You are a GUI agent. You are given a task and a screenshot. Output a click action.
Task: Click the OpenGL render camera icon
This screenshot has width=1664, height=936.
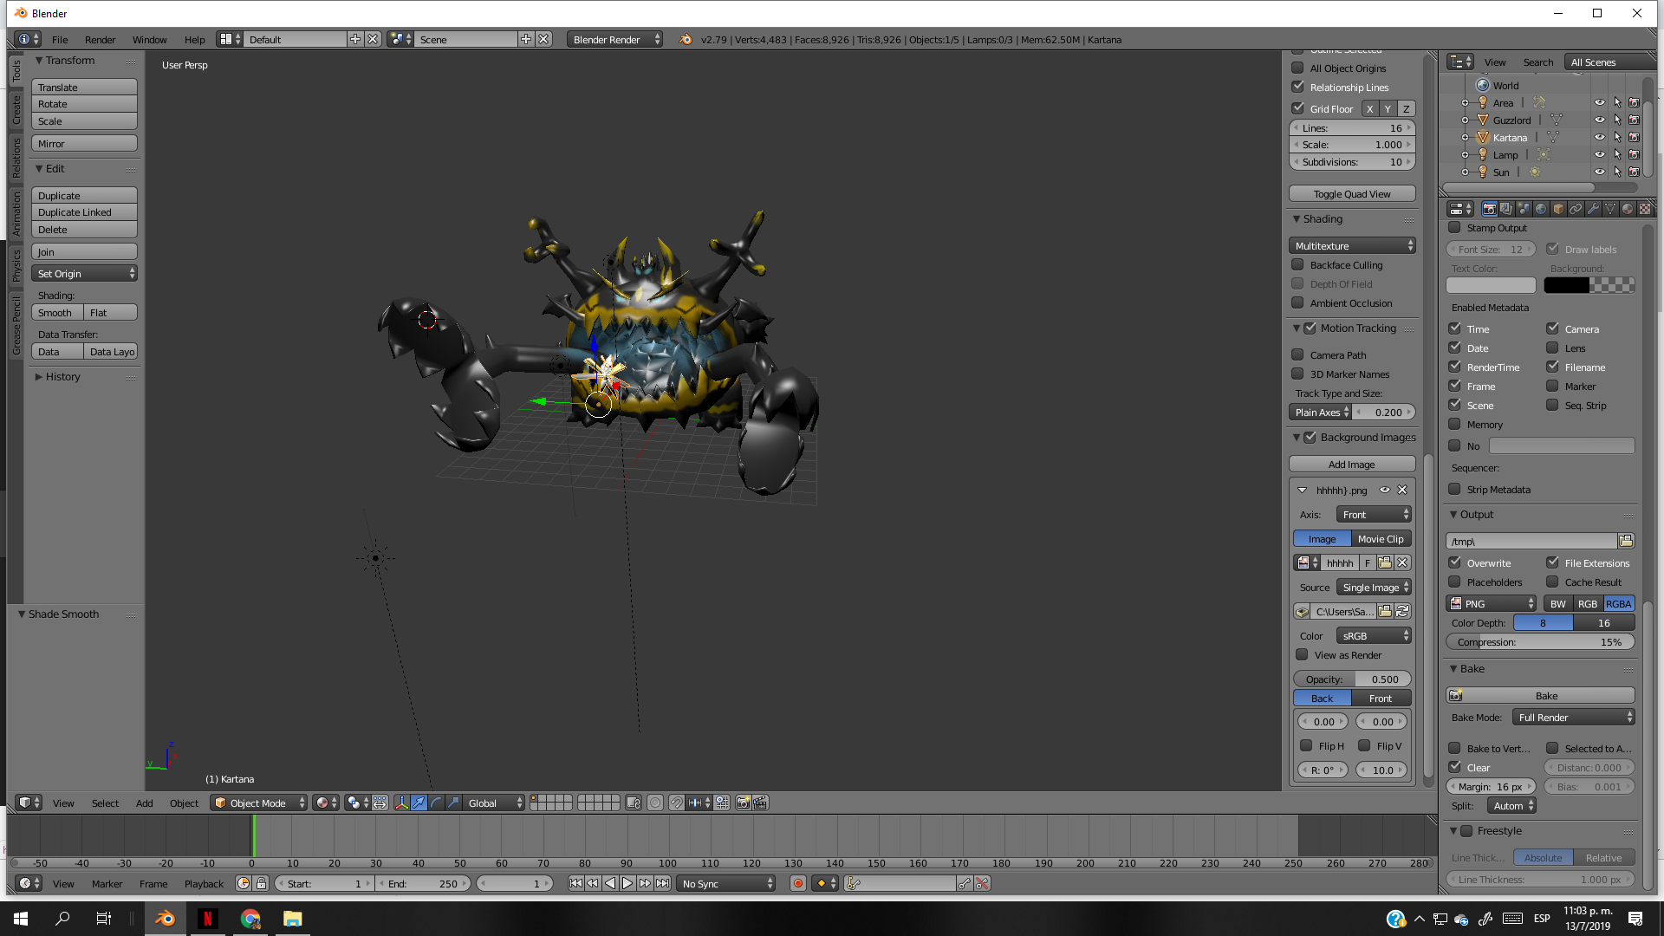click(744, 803)
